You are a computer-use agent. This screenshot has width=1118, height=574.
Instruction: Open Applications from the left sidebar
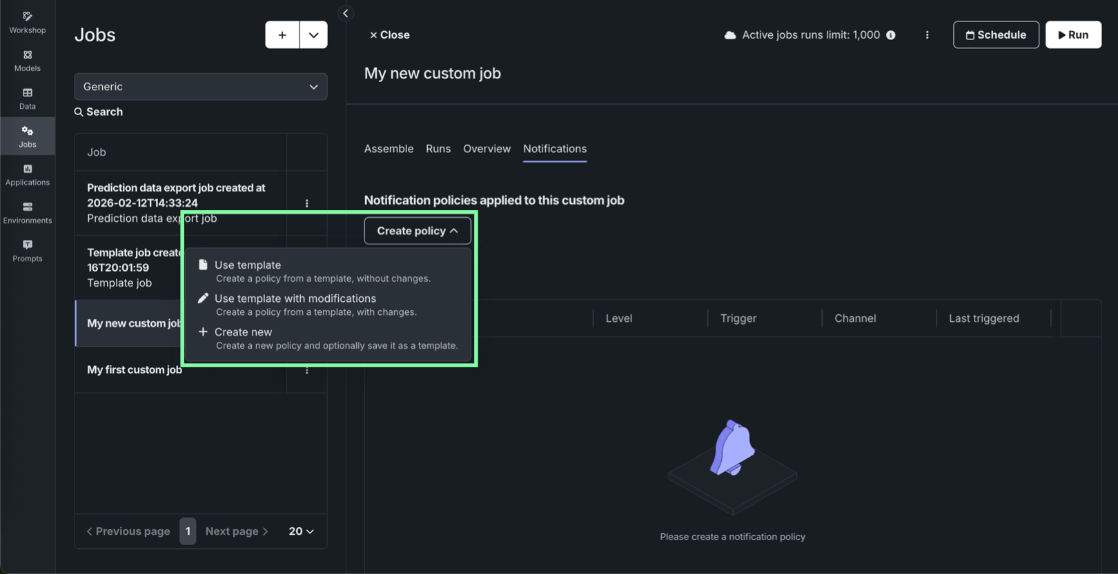click(28, 175)
